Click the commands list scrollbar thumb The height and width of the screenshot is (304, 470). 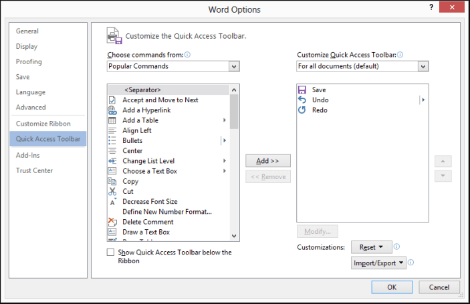234,112
